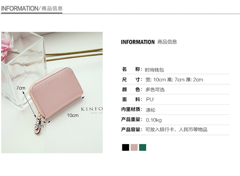
Task: Click the 2cm thickness label on photo
Action: point(39,126)
